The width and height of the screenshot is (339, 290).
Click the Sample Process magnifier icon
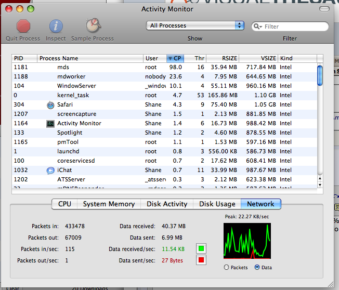(93, 25)
